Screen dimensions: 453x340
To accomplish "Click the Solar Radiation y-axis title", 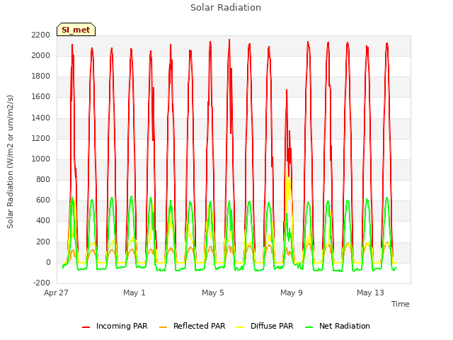I will pos(10,161).
